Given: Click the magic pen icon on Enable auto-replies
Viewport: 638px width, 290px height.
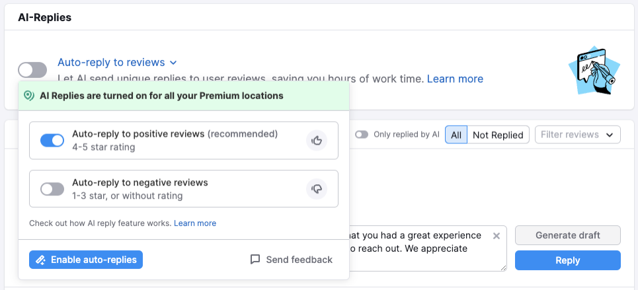Looking at the screenshot, I should (40, 260).
